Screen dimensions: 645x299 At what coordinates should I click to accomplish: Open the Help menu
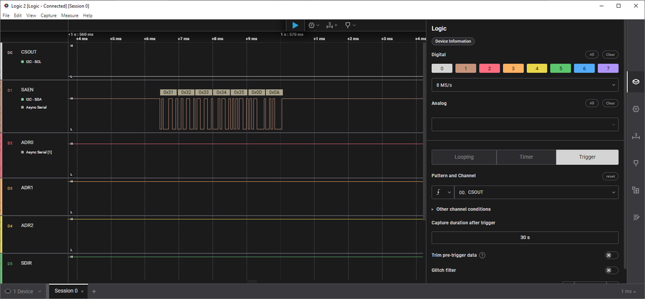tap(88, 15)
